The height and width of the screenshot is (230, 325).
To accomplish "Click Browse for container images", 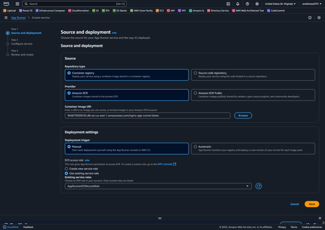I will pyautogui.click(x=243, y=115).
